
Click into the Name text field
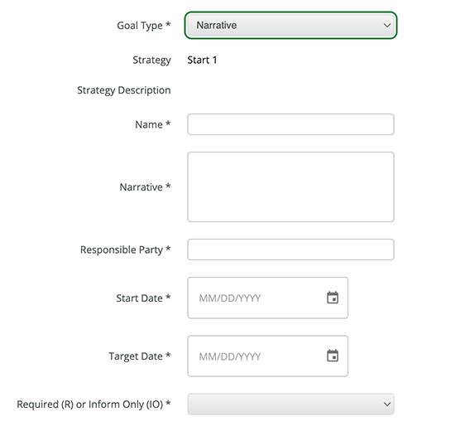point(290,124)
